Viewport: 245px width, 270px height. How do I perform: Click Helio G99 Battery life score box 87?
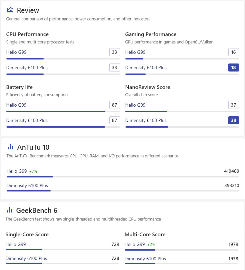[115, 105]
